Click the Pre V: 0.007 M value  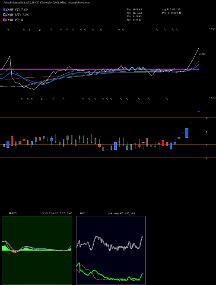[172, 13]
